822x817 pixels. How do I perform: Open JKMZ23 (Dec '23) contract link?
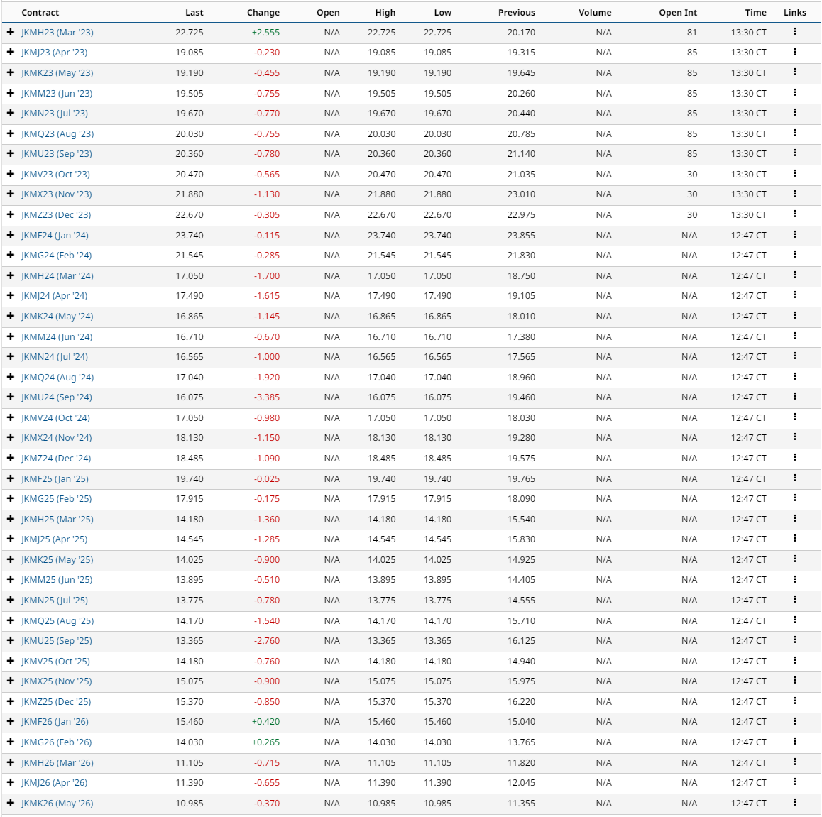click(x=56, y=215)
